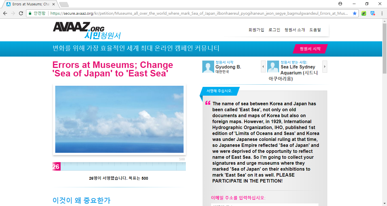The height and width of the screenshot is (206, 387).
Task: Reload the page with refresh icon
Action: (21, 13)
